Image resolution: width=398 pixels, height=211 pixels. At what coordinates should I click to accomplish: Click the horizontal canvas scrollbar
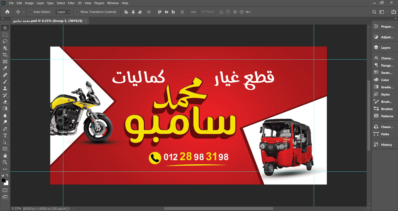219,209
